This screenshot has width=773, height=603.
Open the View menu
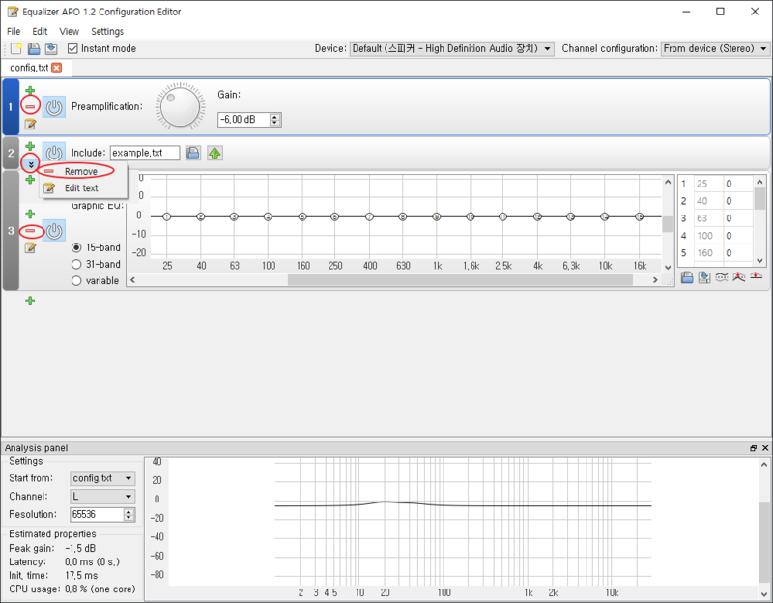pos(69,31)
